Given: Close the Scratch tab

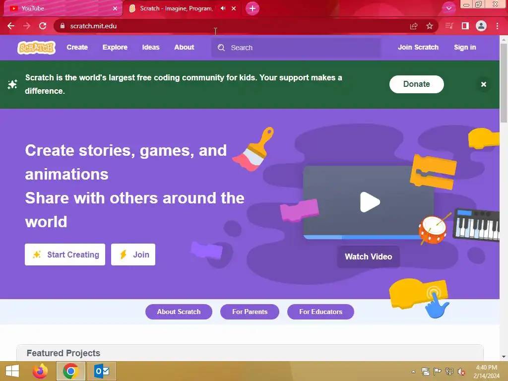Looking at the screenshot, I should tap(234, 8).
